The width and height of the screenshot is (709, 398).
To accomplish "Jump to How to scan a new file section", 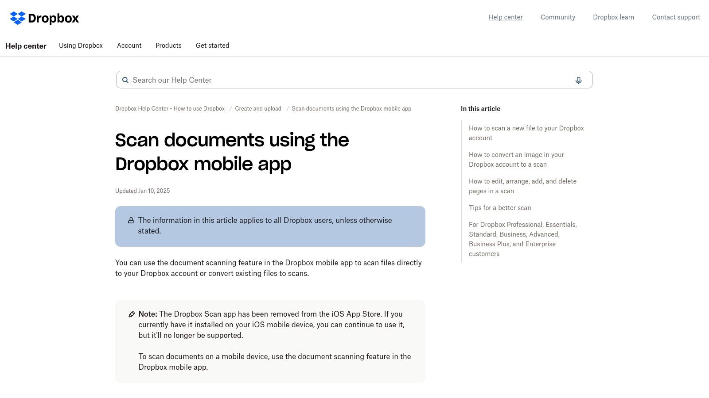I will (x=526, y=133).
